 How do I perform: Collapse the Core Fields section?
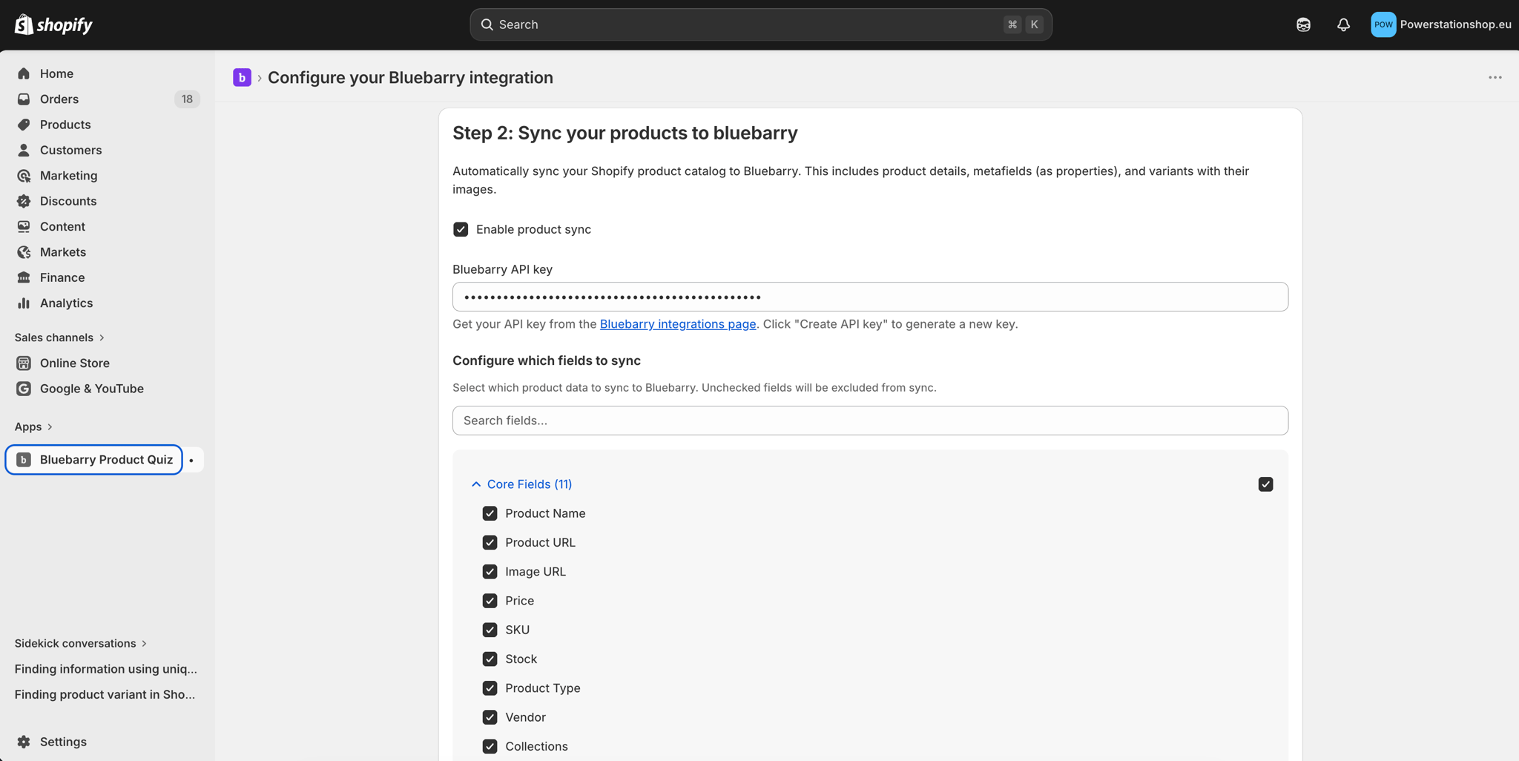[475, 484]
